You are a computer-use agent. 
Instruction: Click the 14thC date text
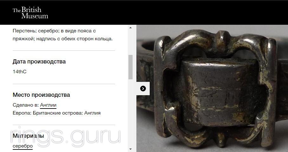tap(19, 72)
